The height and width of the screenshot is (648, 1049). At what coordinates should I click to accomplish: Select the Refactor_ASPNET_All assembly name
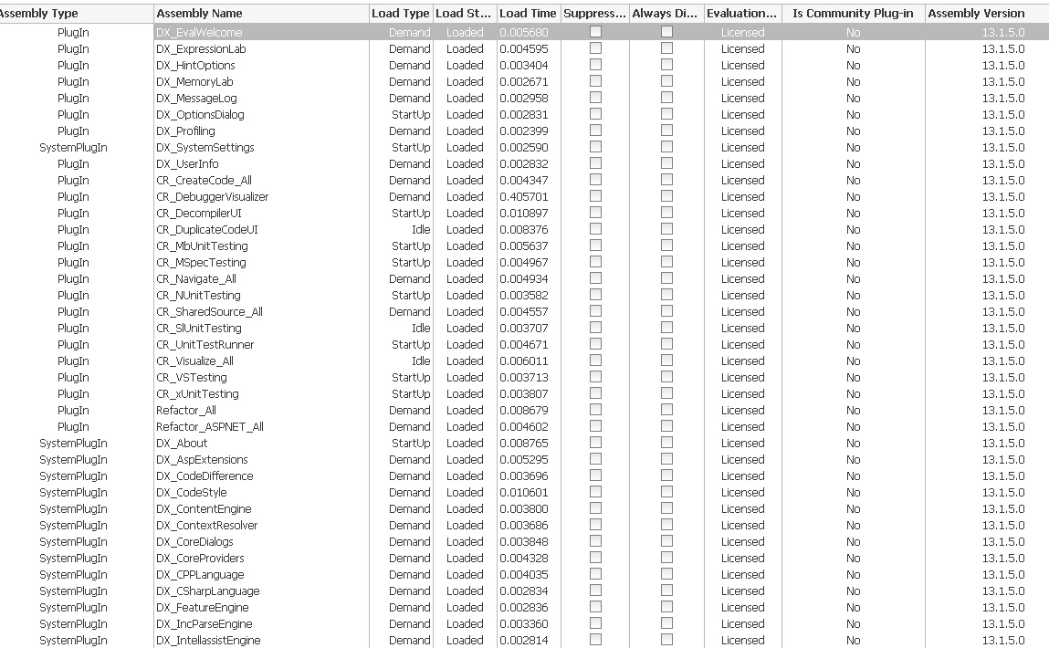(209, 427)
